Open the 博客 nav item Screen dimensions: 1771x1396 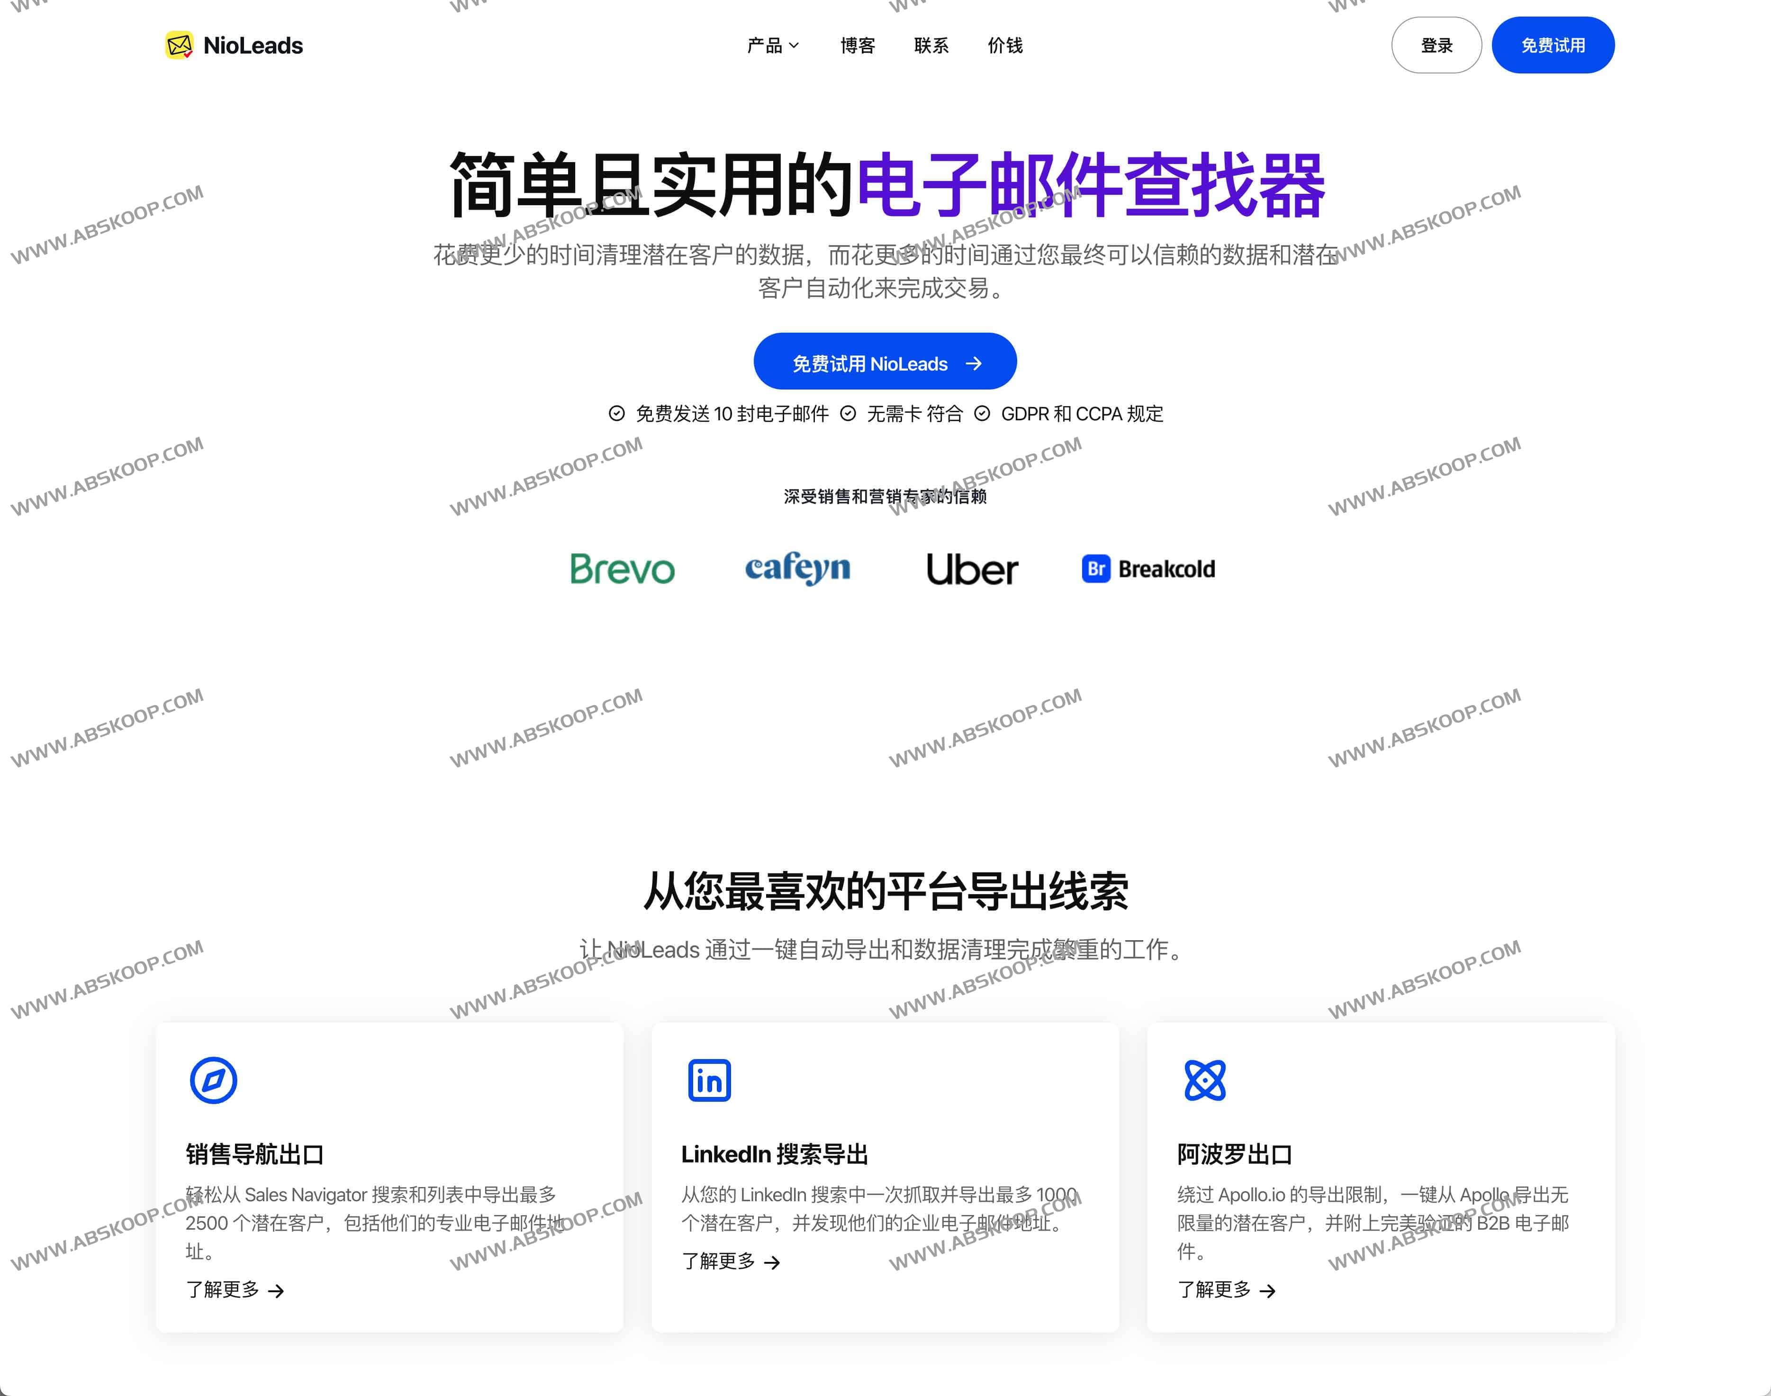click(x=857, y=46)
